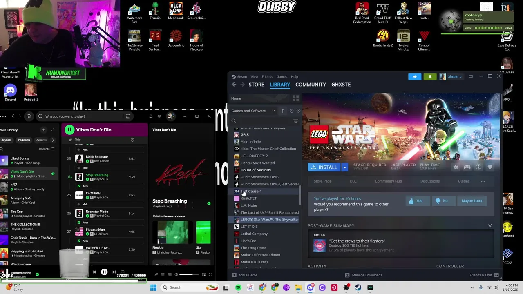Open Discord from taskbar

pyautogui.click(x=310, y=287)
